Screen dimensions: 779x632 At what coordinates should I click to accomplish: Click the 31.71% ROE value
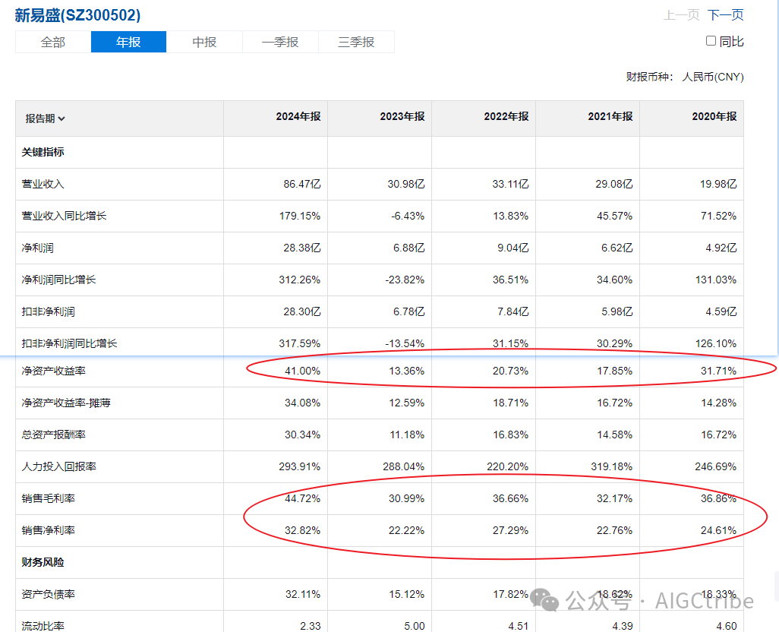point(718,371)
